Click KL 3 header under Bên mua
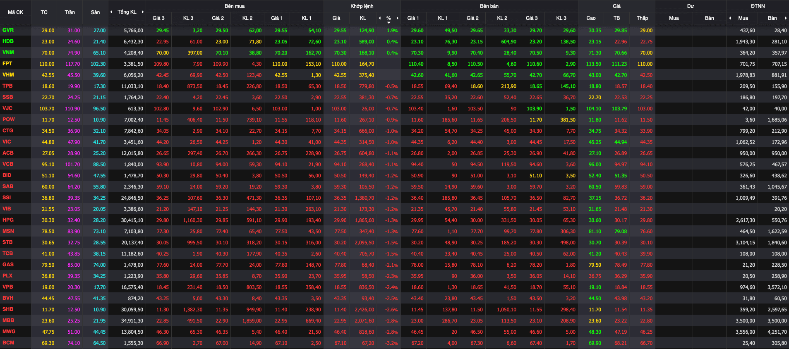Screen dimensions: 789x349 [188, 18]
